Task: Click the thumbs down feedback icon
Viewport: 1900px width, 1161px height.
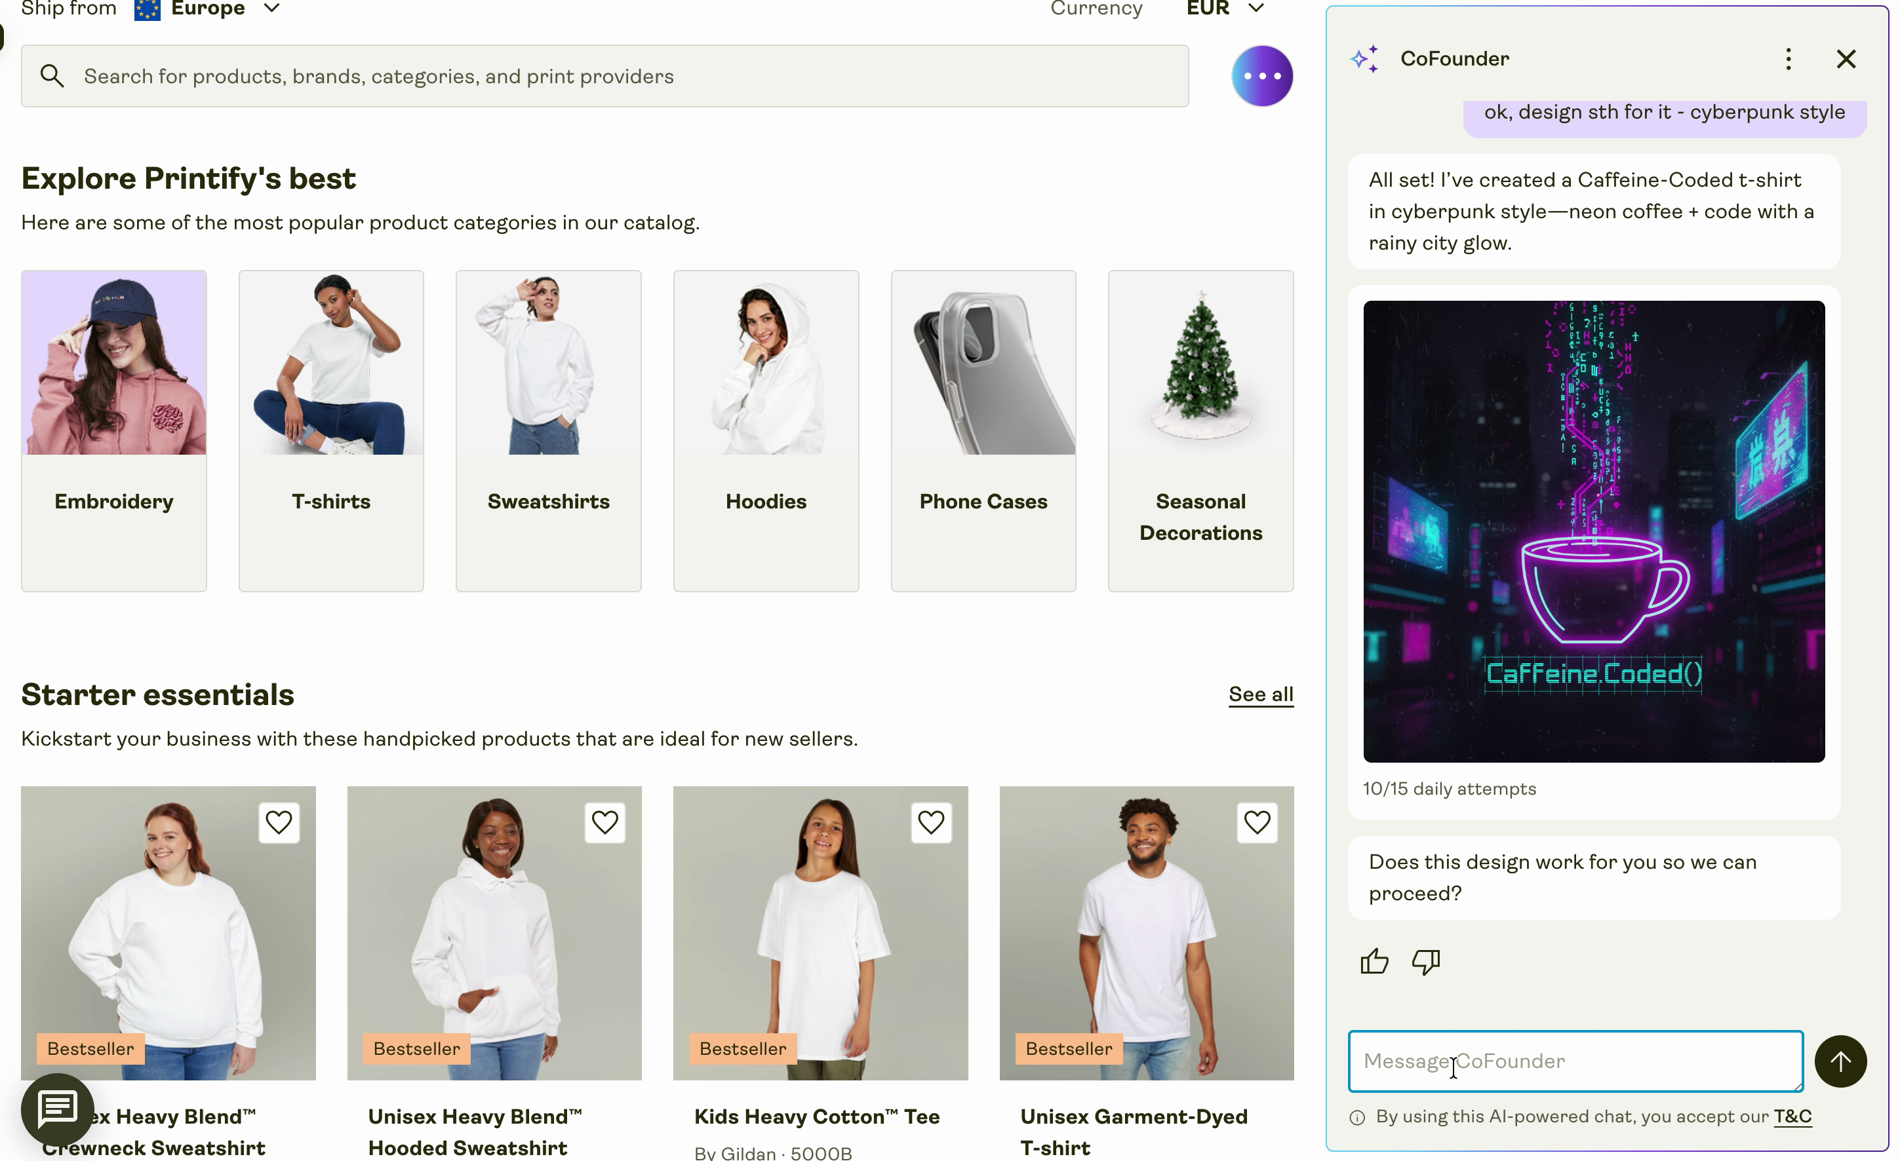Action: pyautogui.click(x=1425, y=961)
